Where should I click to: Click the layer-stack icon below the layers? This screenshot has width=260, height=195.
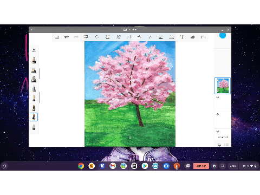click(x=219, y=145)
